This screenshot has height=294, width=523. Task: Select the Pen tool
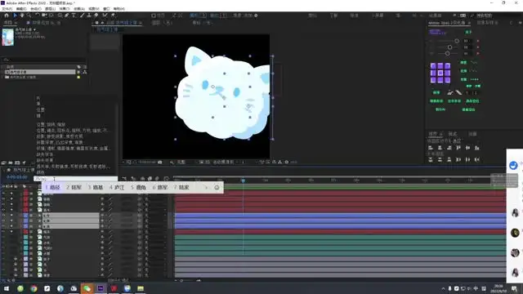[x=67, y=16]
